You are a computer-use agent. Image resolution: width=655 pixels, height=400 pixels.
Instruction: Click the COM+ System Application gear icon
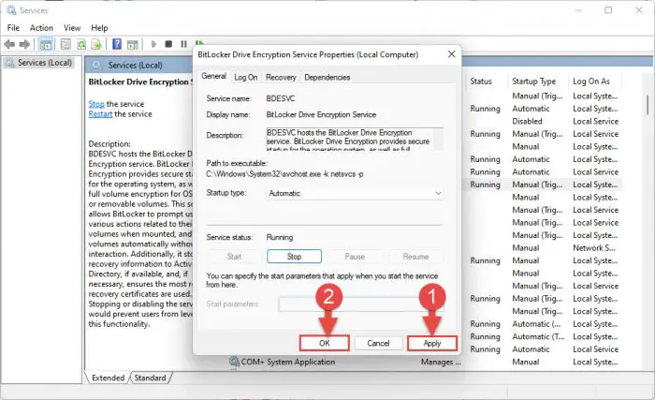(x=234, y=362)
